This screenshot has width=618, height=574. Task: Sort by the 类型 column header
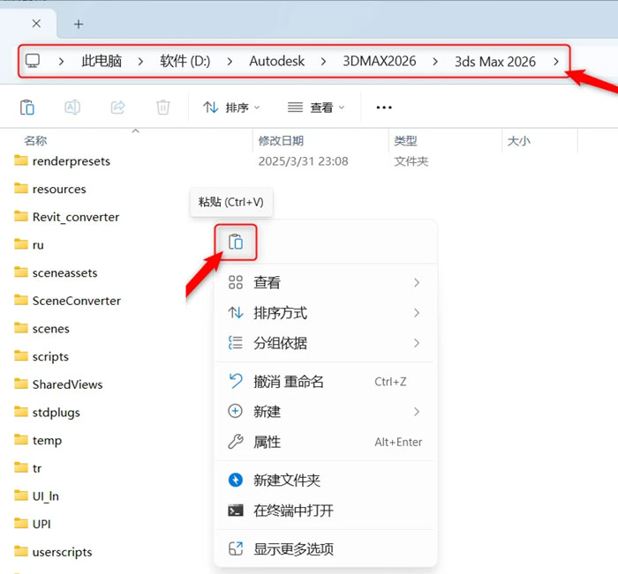pyautogui.click(x=405, y=140)
